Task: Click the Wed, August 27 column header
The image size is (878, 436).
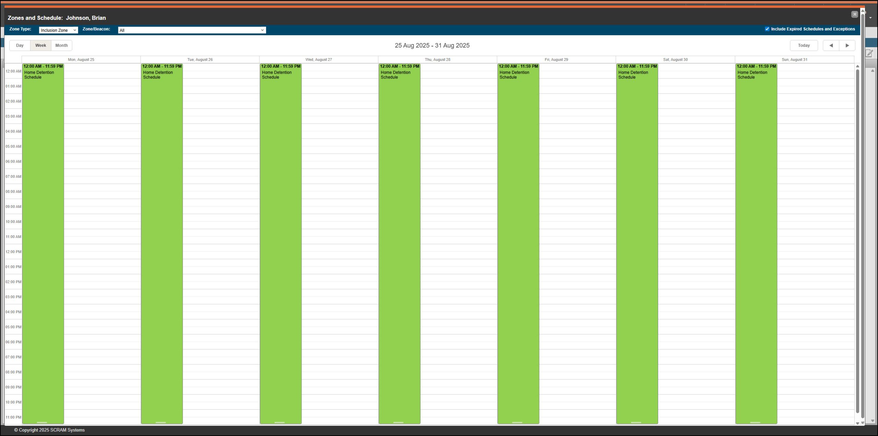Action: 319,60
